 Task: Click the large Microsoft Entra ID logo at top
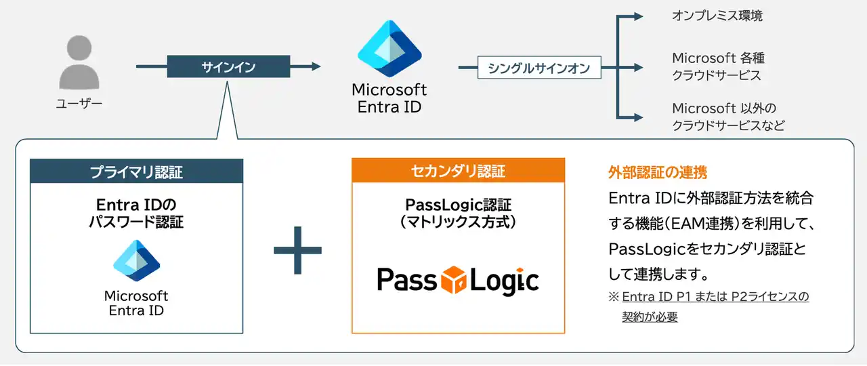389,49
